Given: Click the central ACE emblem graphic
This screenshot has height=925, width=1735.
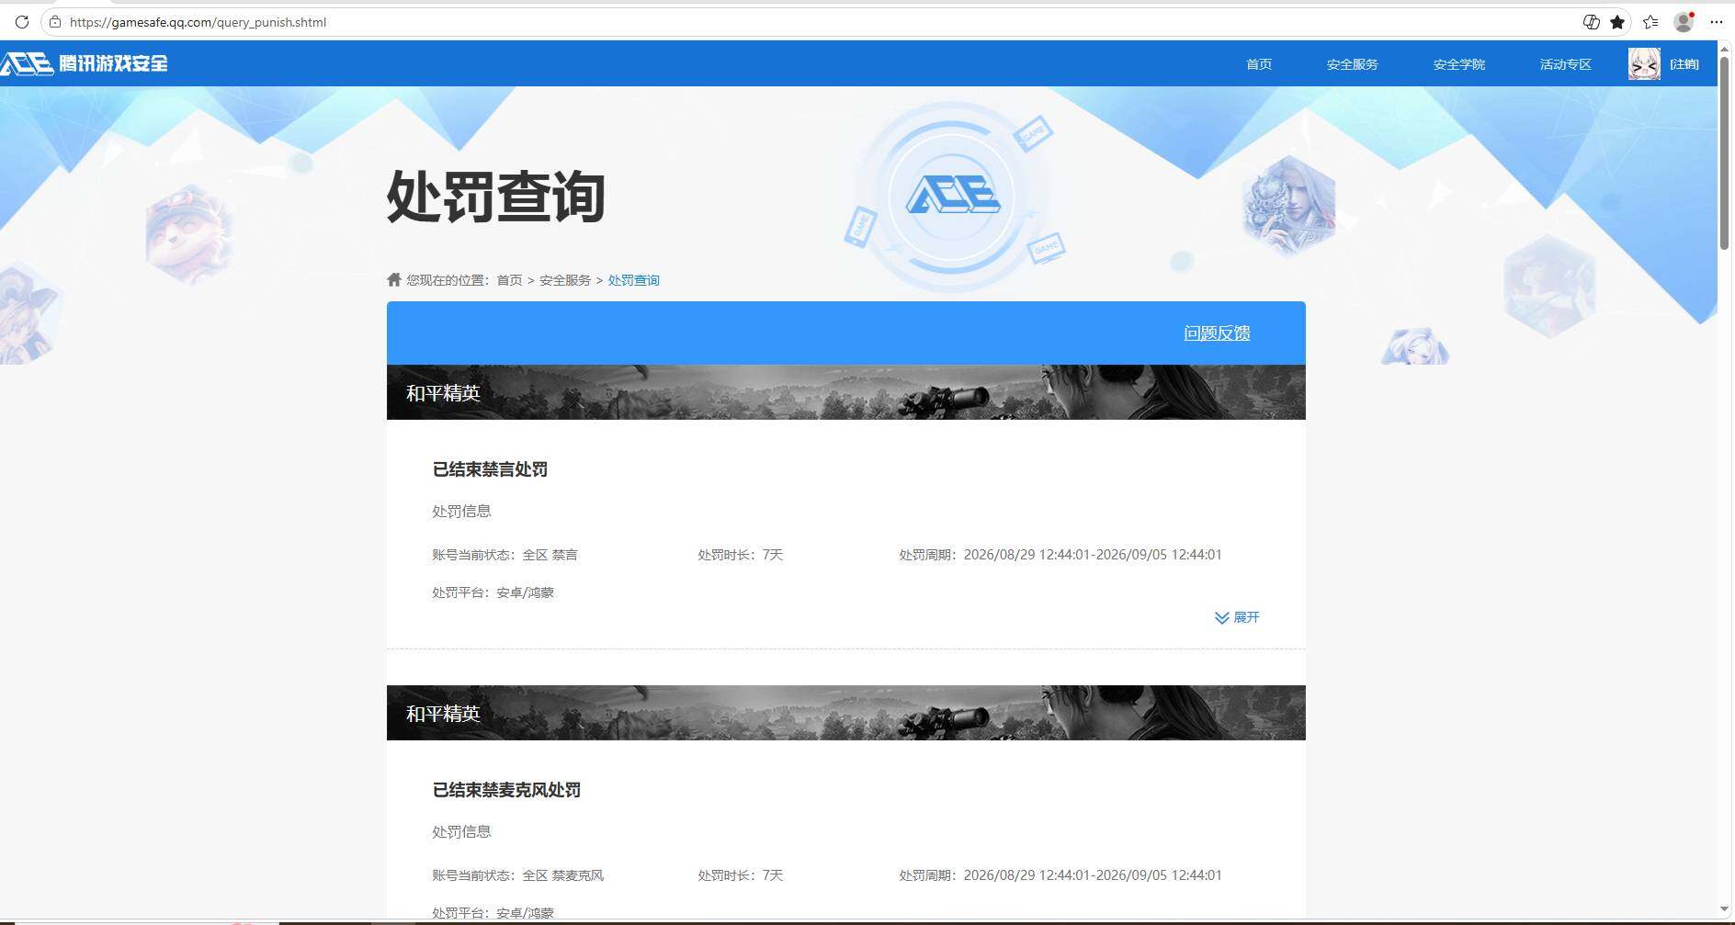Looking at the screenshot, I should point(952,196).
